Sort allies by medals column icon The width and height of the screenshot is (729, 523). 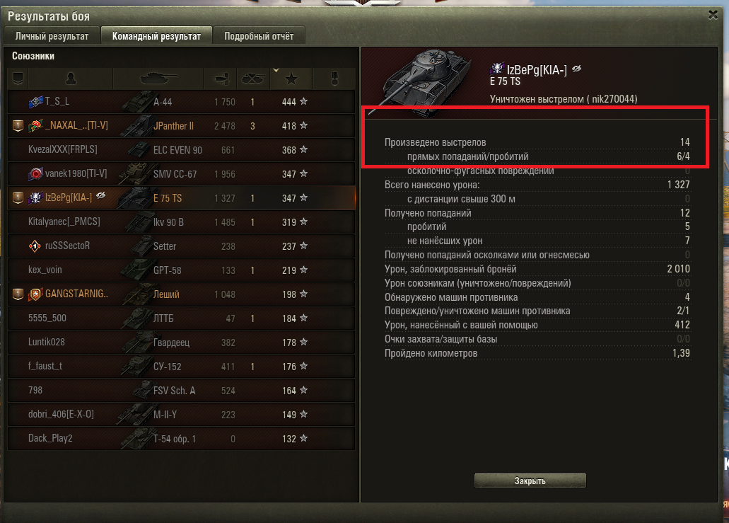(334, 79)
